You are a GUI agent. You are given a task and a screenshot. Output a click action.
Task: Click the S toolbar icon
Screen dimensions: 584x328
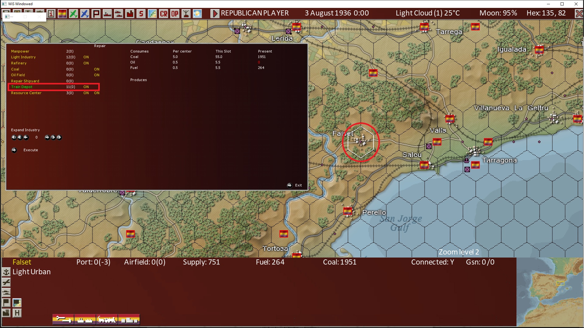coord(141,14)
